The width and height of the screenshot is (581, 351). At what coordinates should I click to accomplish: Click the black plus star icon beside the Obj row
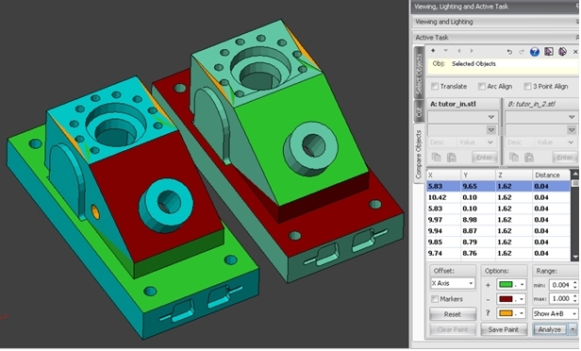[433, 51]
